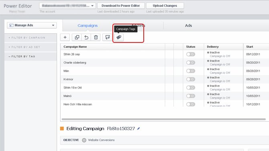This screenshot has width=269, height=151.
Task: Click start date 10/12/2011
Action: (x=253, y=104)
